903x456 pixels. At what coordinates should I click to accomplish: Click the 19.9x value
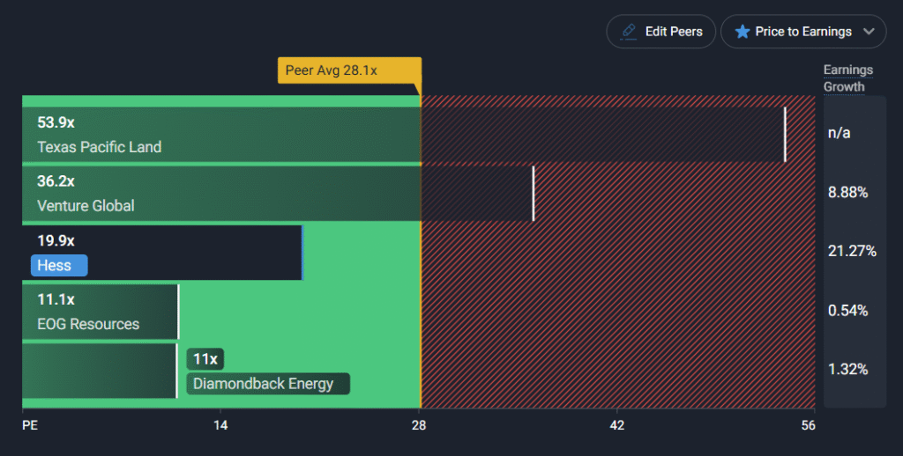pyautogui.click(x=56, y=240)
